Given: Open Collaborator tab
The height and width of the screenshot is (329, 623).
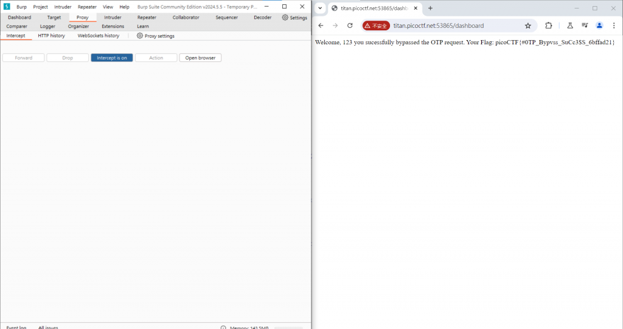Looking at the screenshot, I should pos(186,18).
